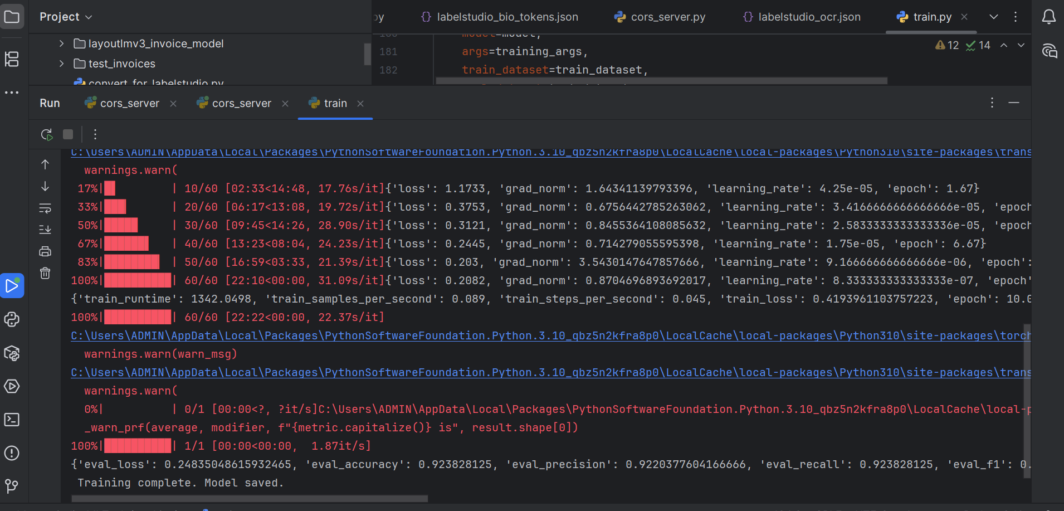Open the Notifications bell panel
The image size is (1064, 511).
pyautogui.click(x=1048, y=17)
